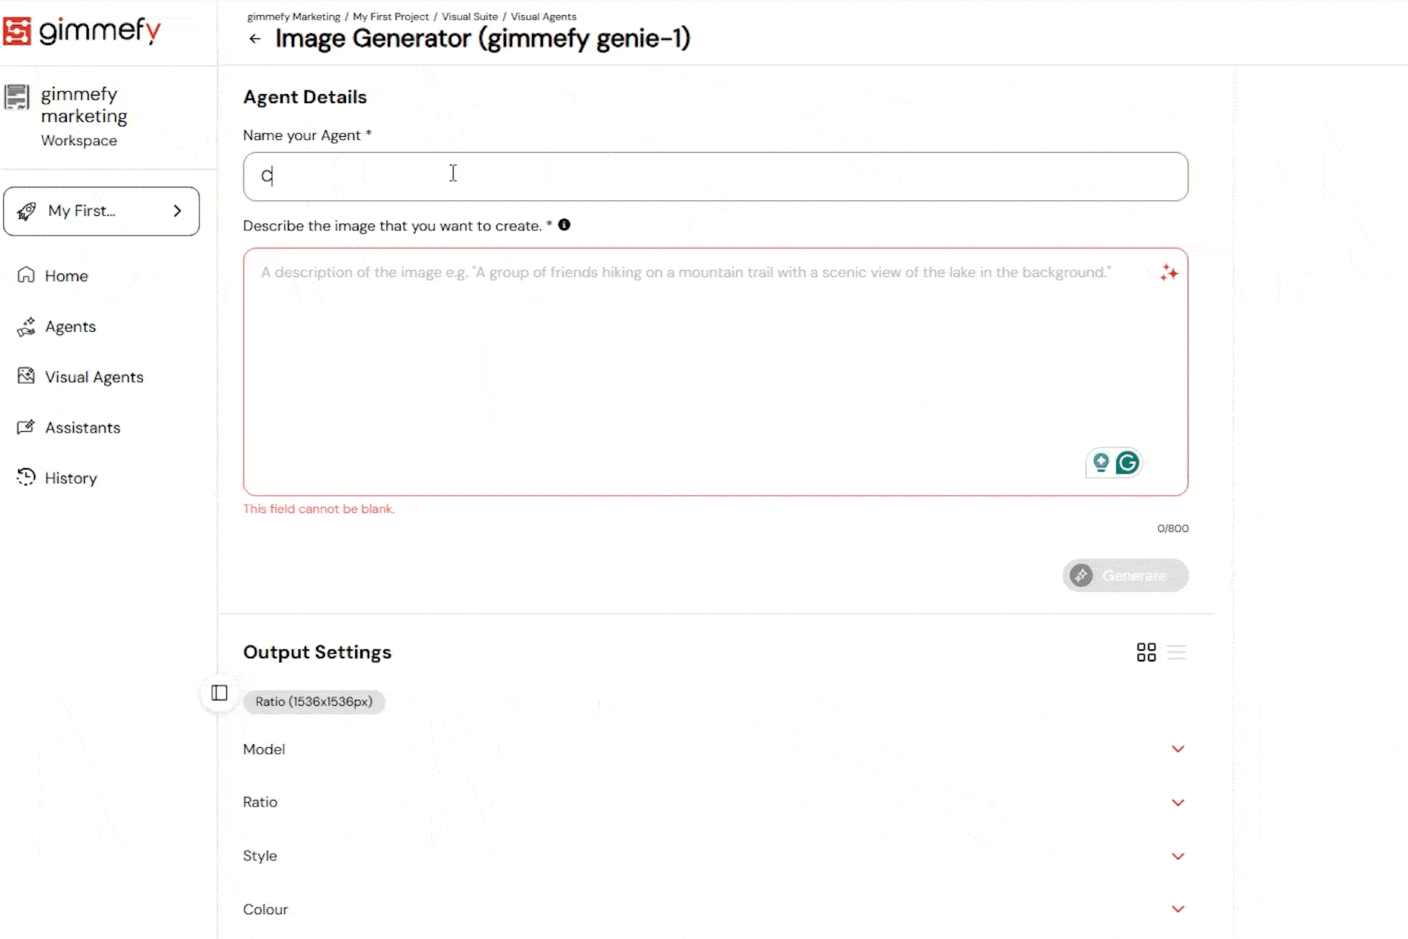Click the info icon beside describe image label
Image resolution: width=1408 pixels, height=939 pixels.
pos(564,225)
